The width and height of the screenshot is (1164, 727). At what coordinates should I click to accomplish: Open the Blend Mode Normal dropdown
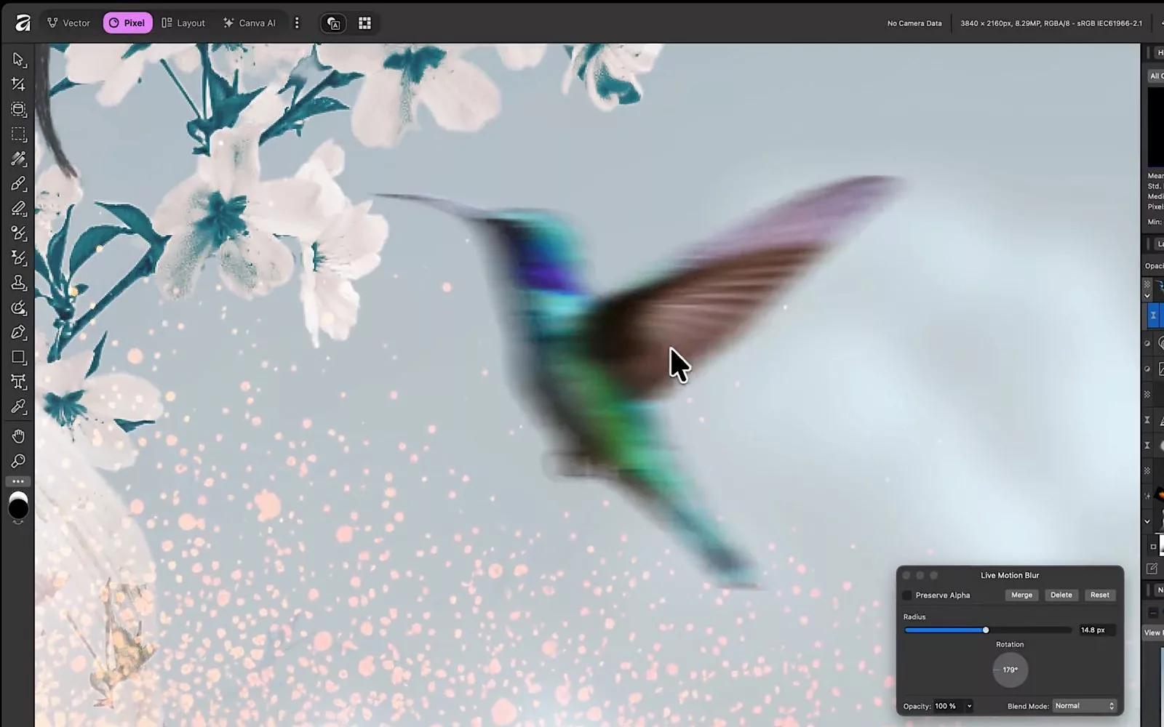click(1084, 706)
